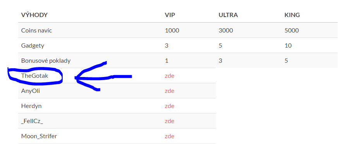The width and height of the screenshot is (340, 144).
Task: Click the ULTRA column header
Action: pyautogui.click(x=228, y=15)
